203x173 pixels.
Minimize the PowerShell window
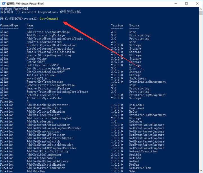pyautogui.click(x=176, y=3)
